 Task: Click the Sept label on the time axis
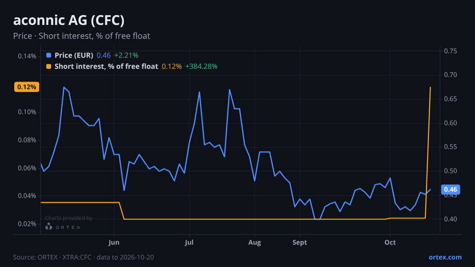coord(300,242)
